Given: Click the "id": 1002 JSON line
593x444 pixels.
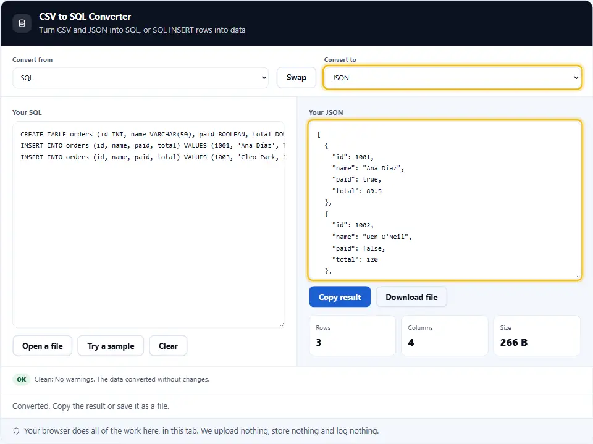Looking at the screenshot, I should click(353, 225).
